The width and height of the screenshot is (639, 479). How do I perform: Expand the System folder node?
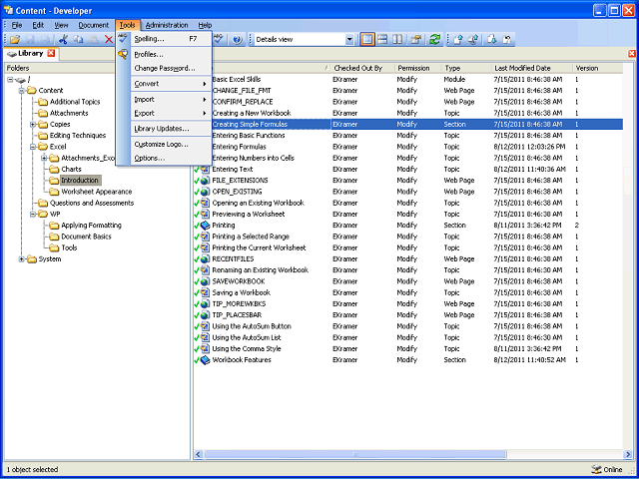tap(22, 259)
